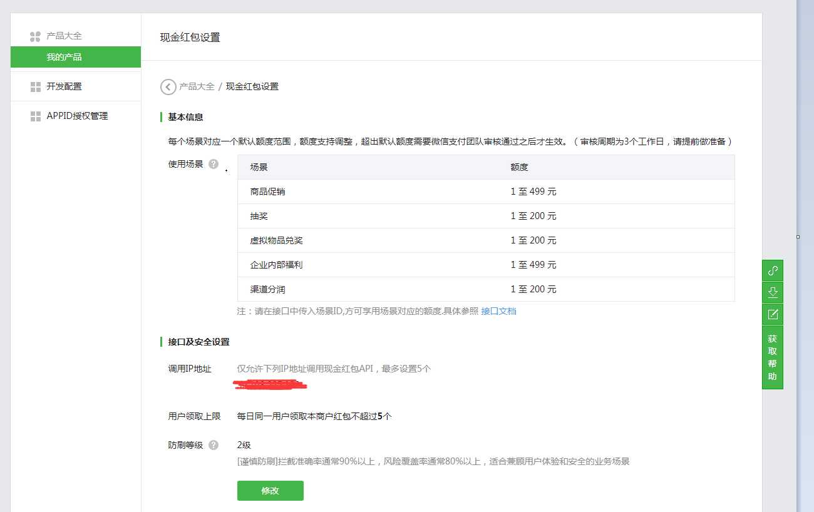Click the 企业内部福利 scene row
The height and width of the screenshot is (512, 814).
click(x=486, y=265)
